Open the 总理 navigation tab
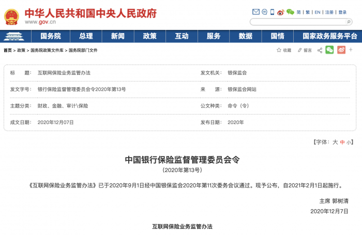This screenshot has height=235, width=362. 86,36
